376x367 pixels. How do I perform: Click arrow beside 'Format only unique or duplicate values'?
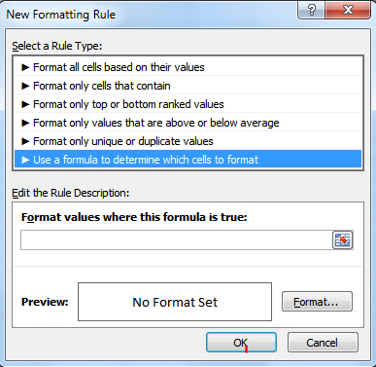point(25,141)
